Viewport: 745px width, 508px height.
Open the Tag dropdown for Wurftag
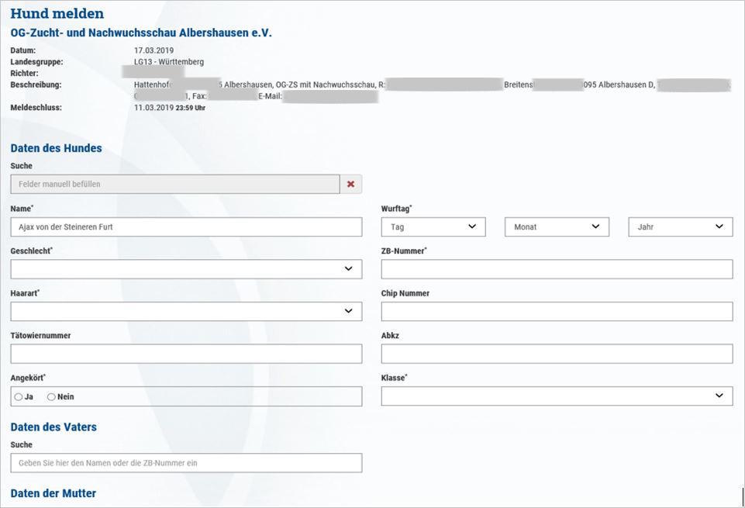pyautogui.click(x=433, y=227)
